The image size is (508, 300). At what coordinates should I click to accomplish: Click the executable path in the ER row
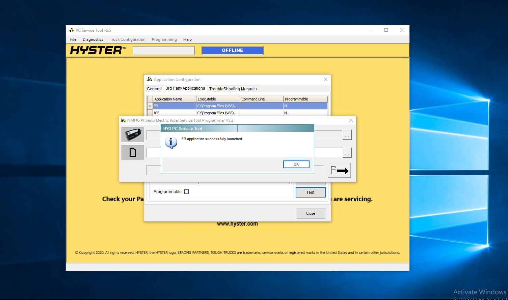point(218,106)
